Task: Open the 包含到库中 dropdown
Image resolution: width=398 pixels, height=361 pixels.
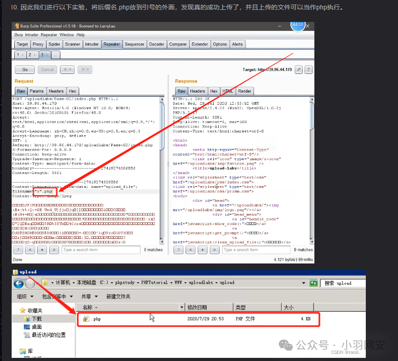Action: pos(57,297)
